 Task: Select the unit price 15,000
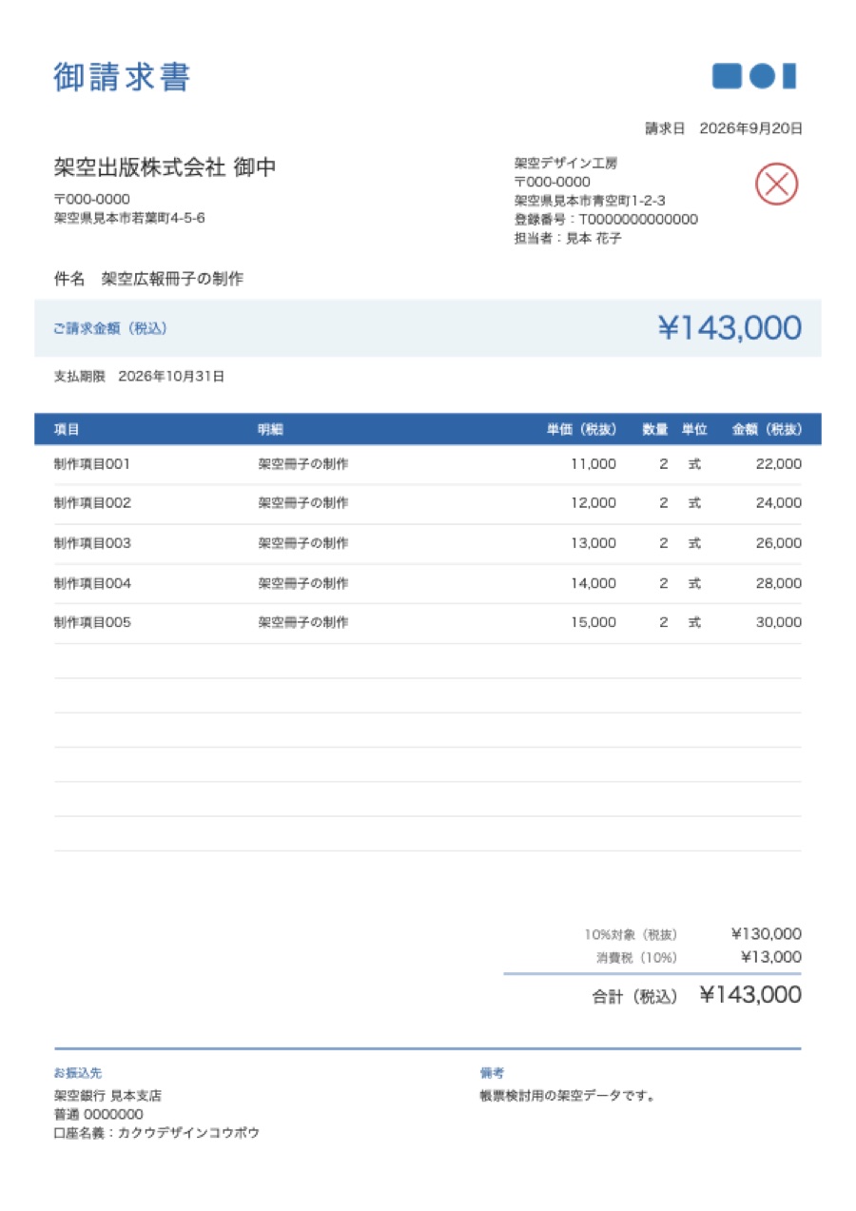tap(593, 623)
